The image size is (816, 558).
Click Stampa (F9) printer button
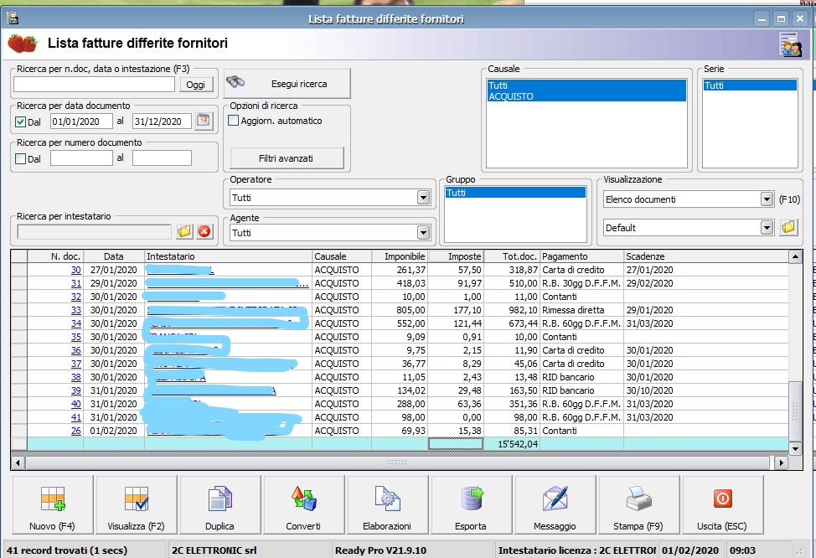click(x=638, y=505)
